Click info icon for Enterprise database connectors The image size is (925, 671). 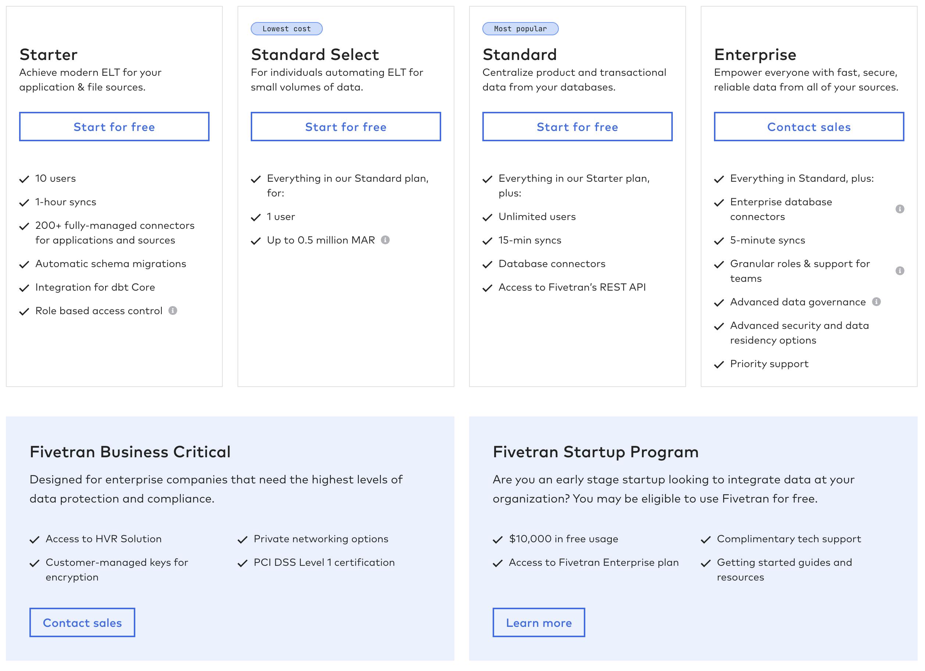pos(900,209)
